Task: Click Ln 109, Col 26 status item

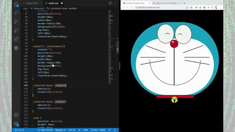Action: click(x=45, y=130)
